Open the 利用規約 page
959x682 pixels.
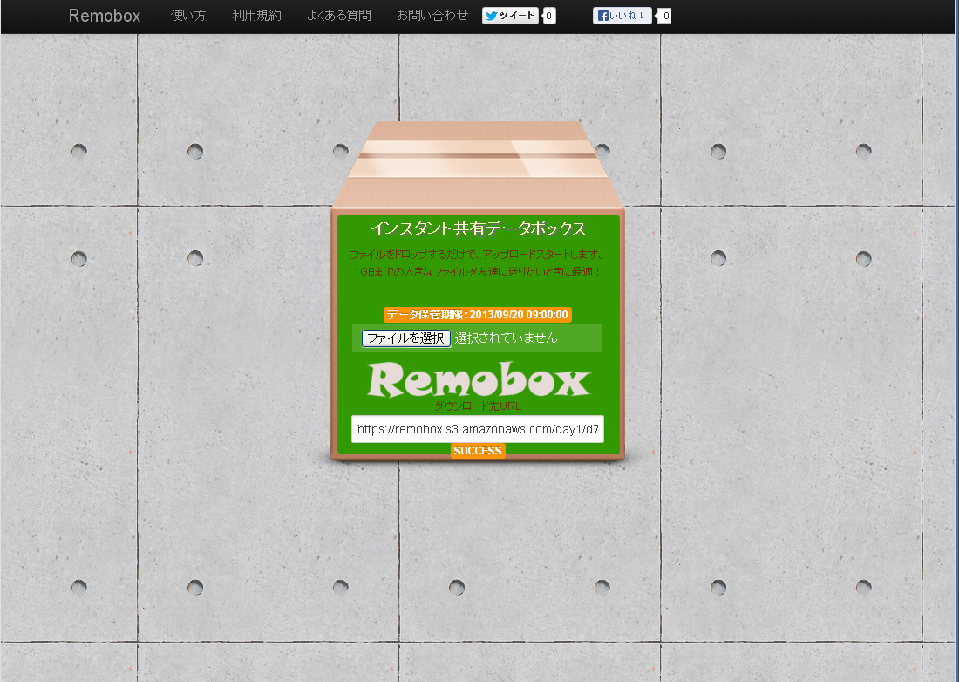[257, 16]
